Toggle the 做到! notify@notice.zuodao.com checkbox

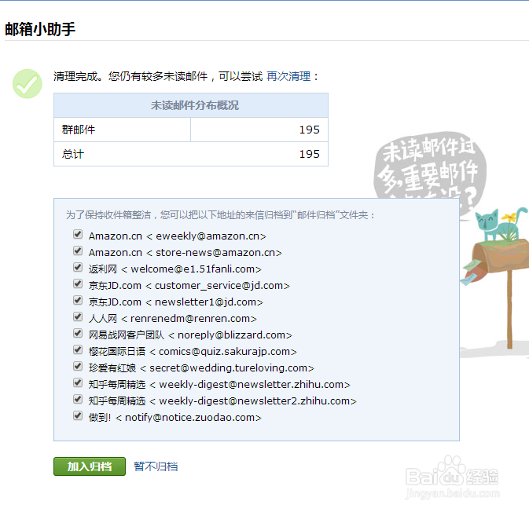point(78,416)
